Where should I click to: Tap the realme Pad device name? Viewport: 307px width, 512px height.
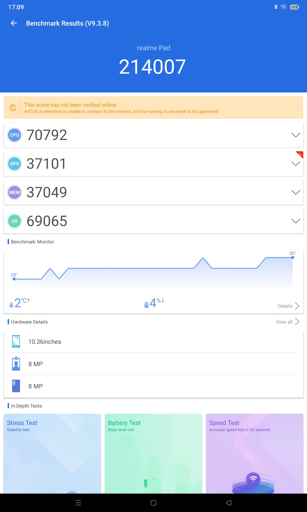[x=153, y=48]
